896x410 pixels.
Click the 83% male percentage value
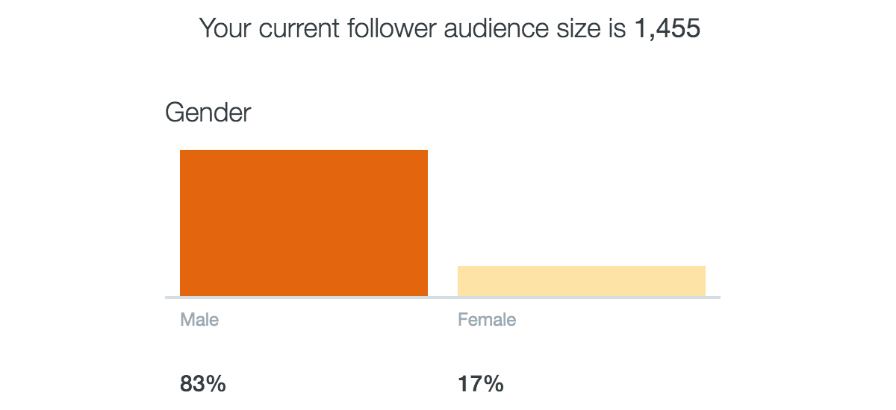pyautogui.click(x=202, y=385)
